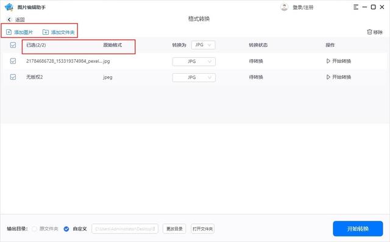390x242 pixels.
Task: Open the JPG format dropdown for 无版权2
Action: (194, 77)
